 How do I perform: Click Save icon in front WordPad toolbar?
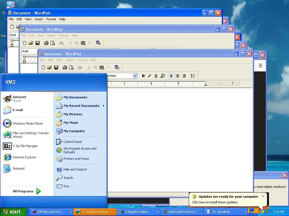[56, 67]
